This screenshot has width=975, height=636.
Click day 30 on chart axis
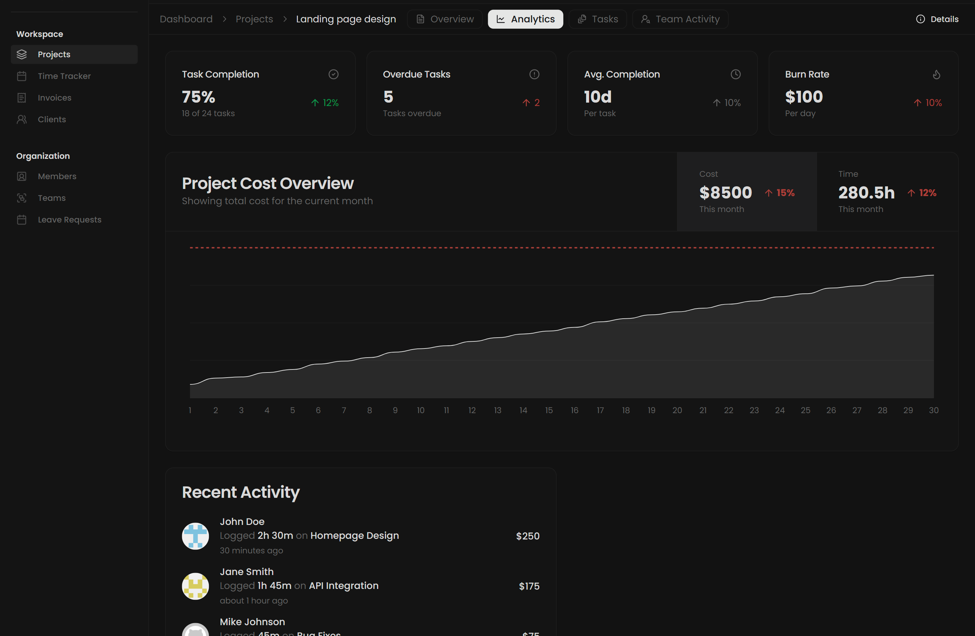(x=933, y=410)
